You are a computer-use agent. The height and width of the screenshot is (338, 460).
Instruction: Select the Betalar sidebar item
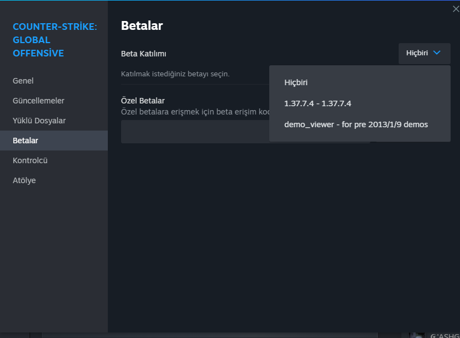pos(25,141)
